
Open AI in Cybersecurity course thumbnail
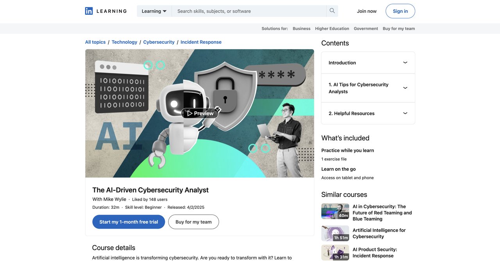coord(335,211)
